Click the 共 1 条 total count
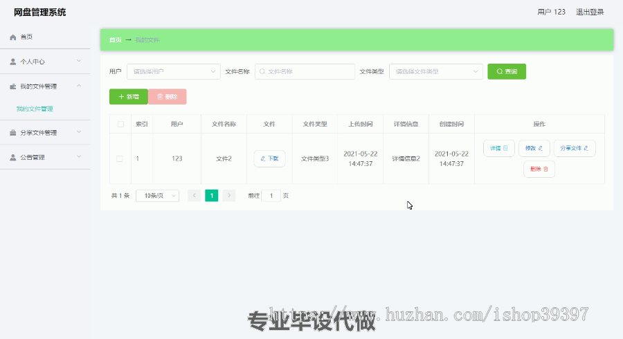The height and width of the screenshot is (339, 623). tap(120, 196)
